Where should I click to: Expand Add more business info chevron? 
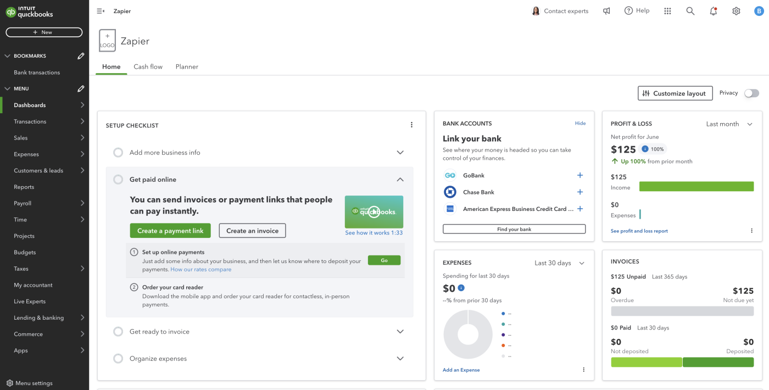pyautogui.click(x=400, y=153)
